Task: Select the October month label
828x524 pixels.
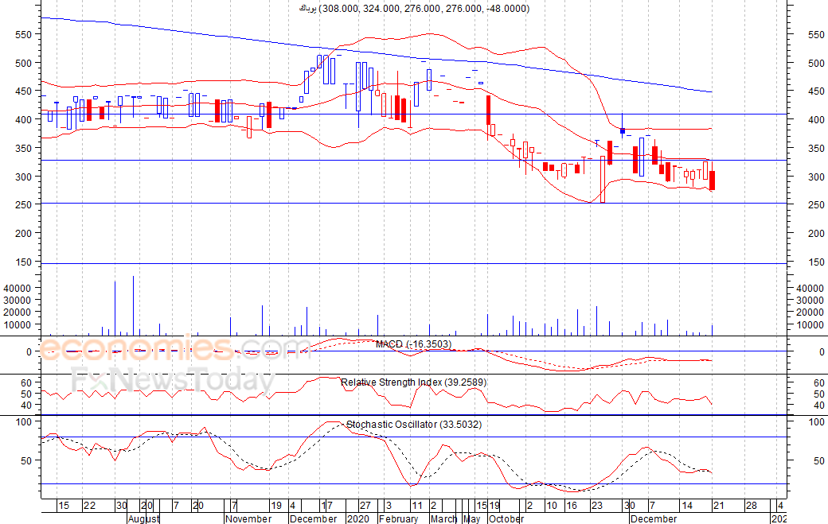Action: [x=506, y=519]
